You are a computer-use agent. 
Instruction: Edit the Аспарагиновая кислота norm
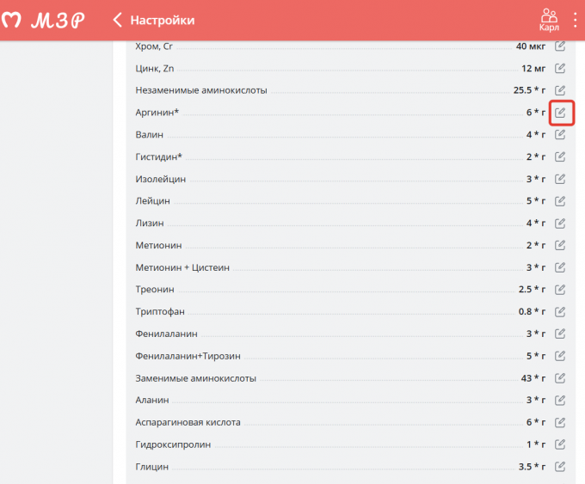coord(560,422)
